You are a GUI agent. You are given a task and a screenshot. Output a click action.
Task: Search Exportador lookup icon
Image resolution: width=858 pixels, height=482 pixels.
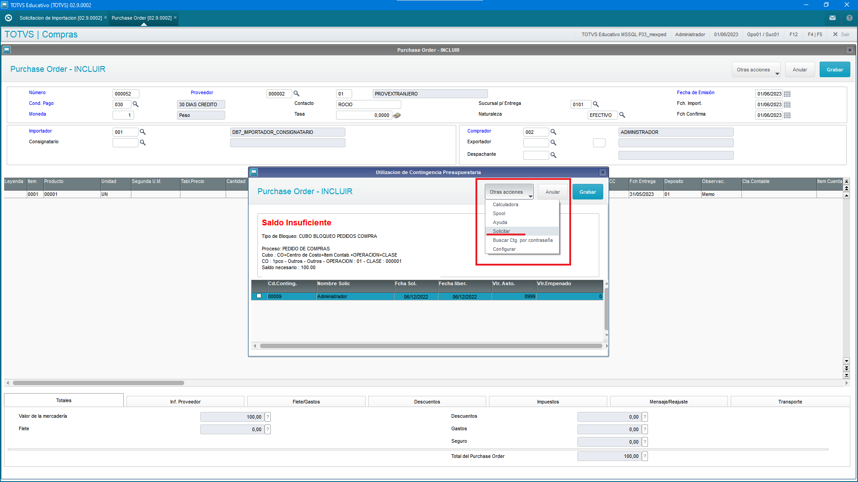point(553,143)
